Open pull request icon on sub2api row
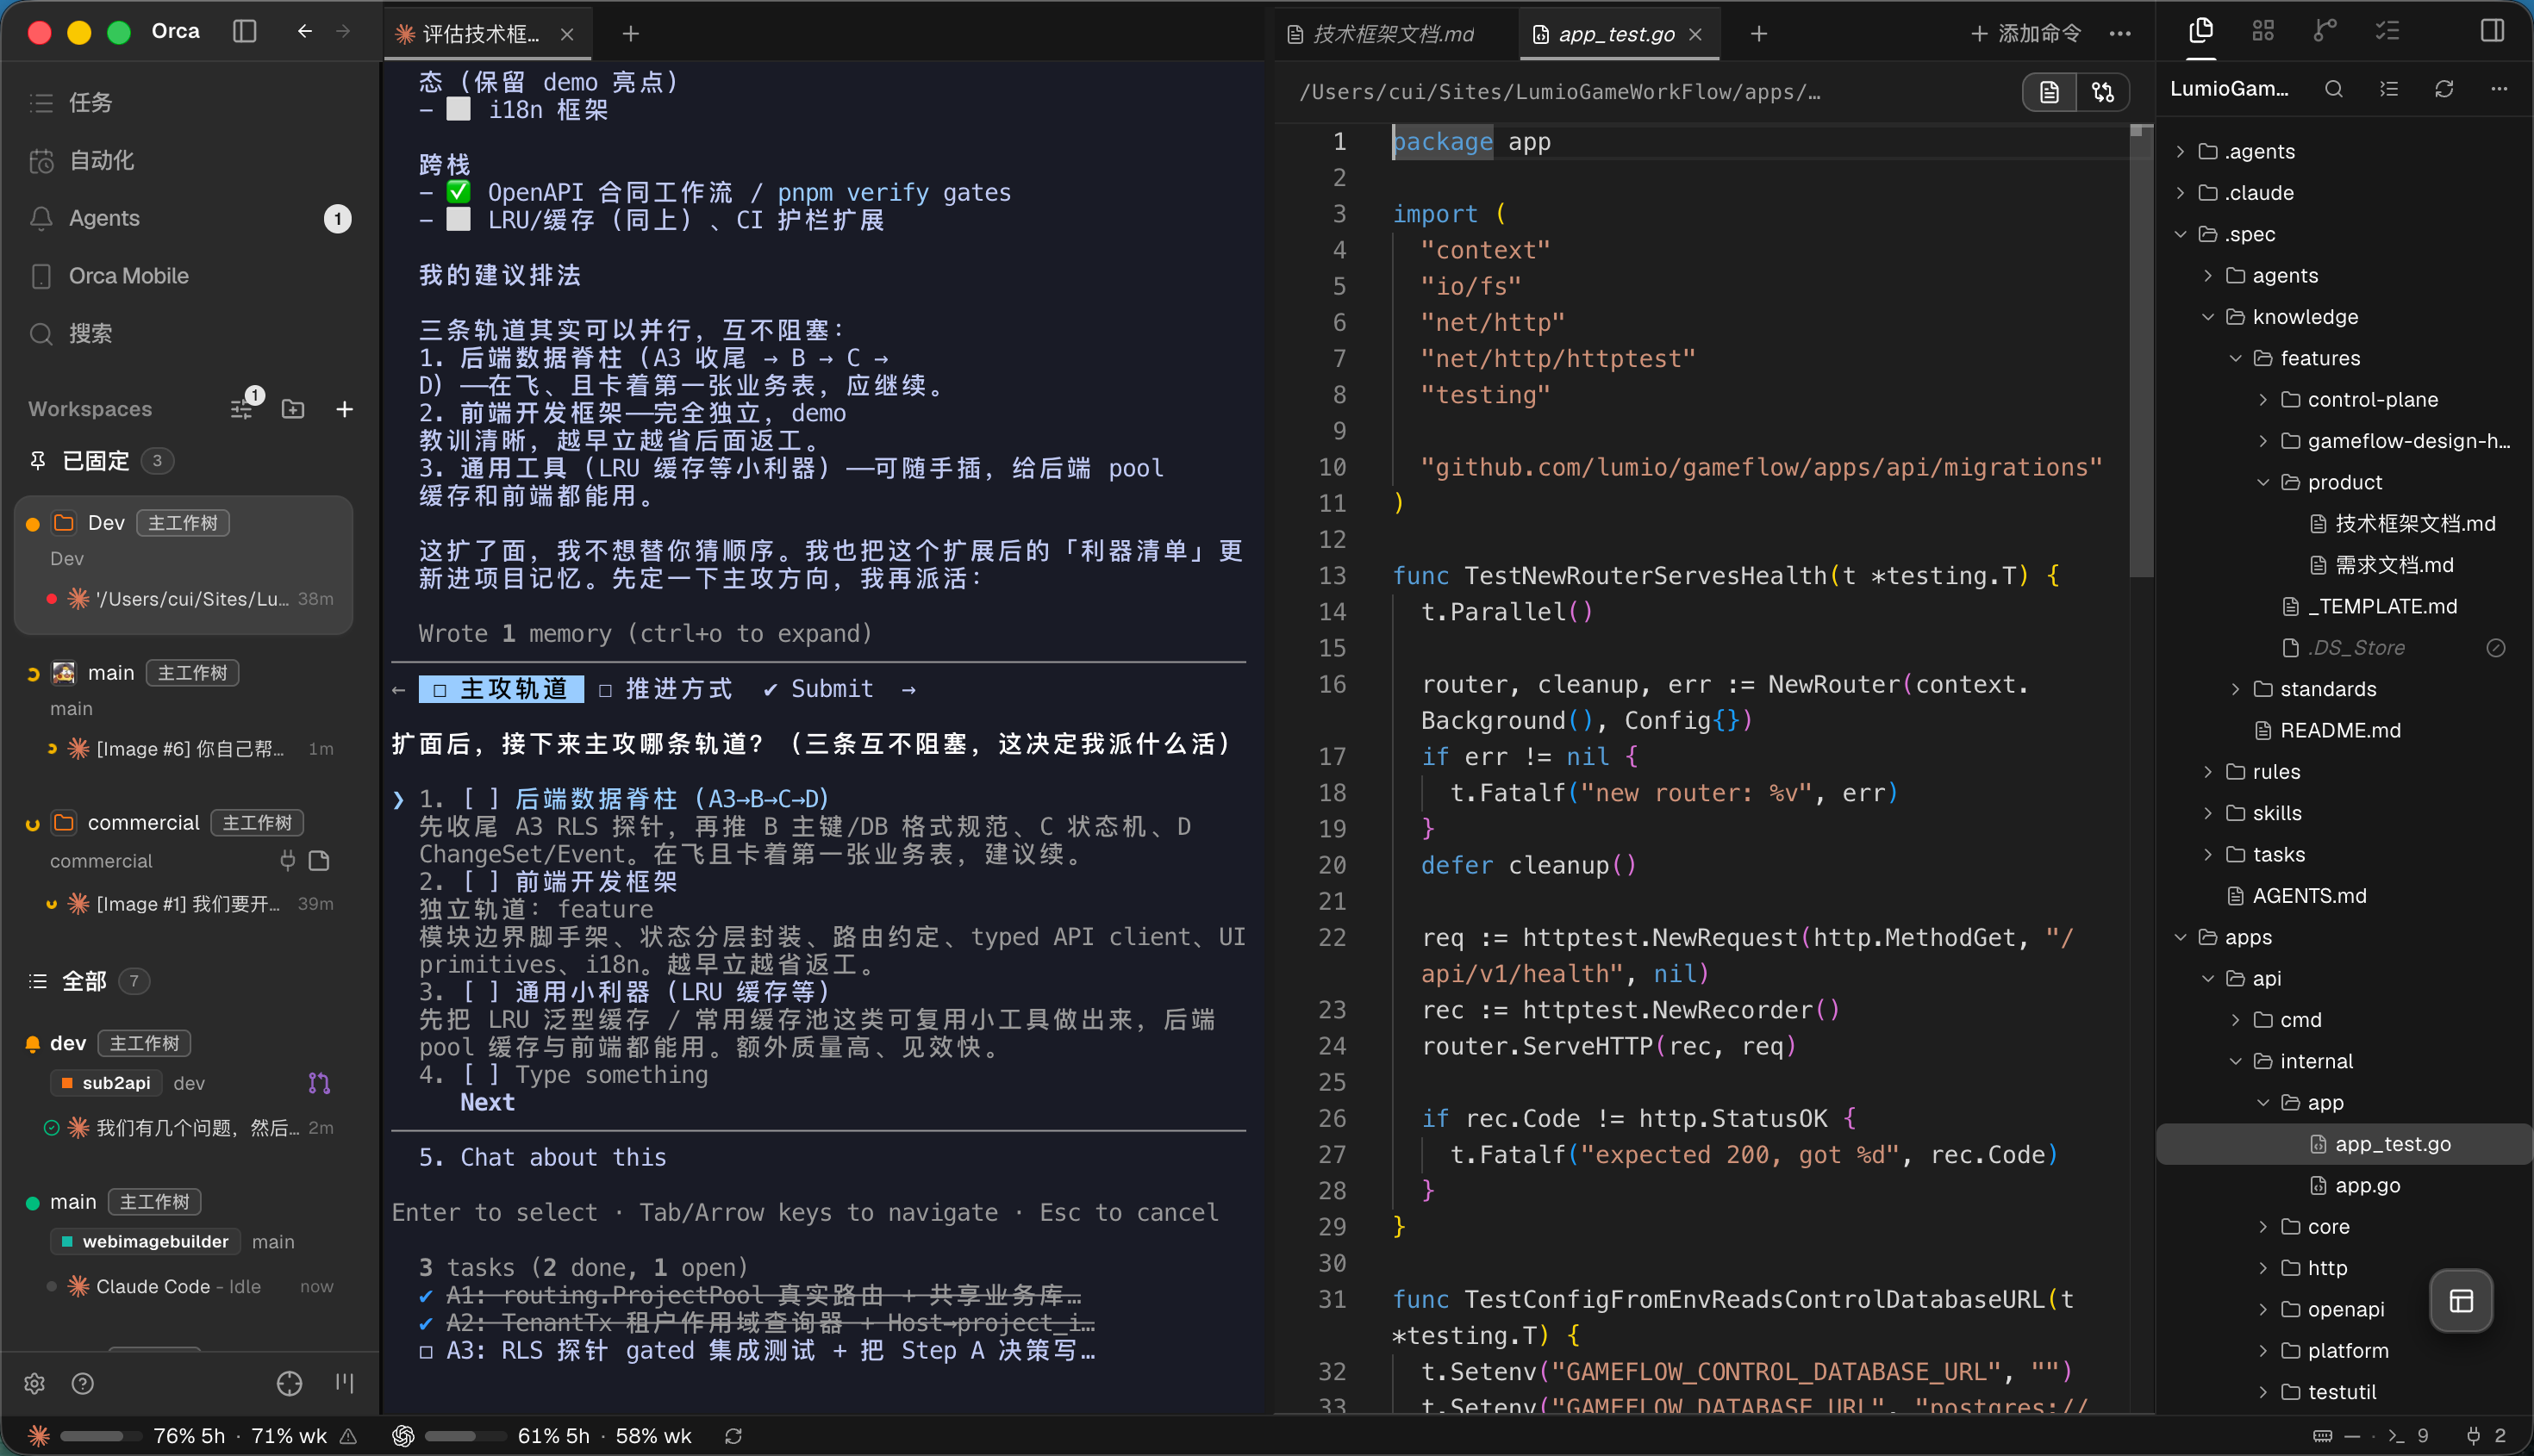This screenshot has height=1456, width=2534. tap(318, 1083)
